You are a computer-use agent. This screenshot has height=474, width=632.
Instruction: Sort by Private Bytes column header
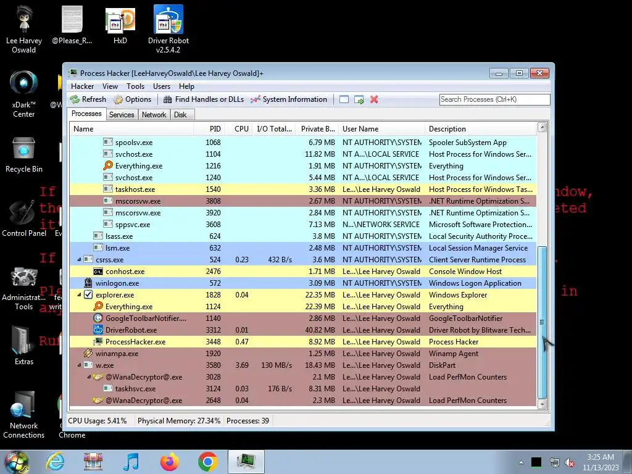(317, 129)
